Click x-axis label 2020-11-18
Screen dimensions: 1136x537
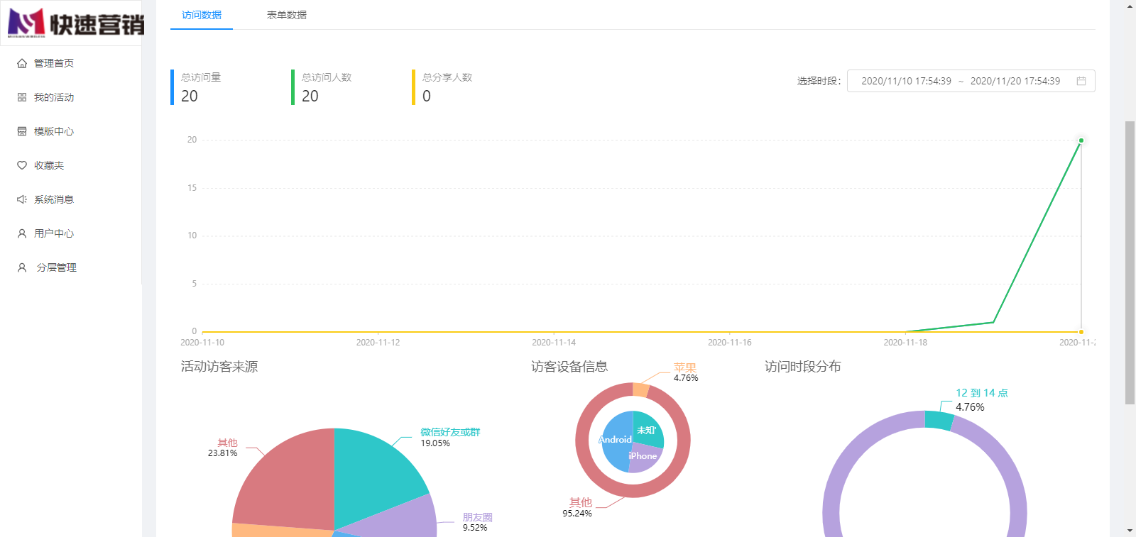[905, 343]
